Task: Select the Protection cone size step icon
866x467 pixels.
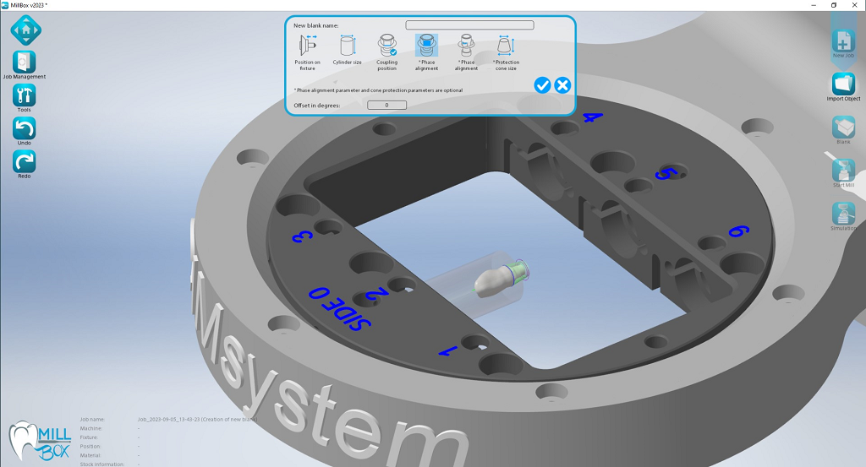Action: pos(506,46)
